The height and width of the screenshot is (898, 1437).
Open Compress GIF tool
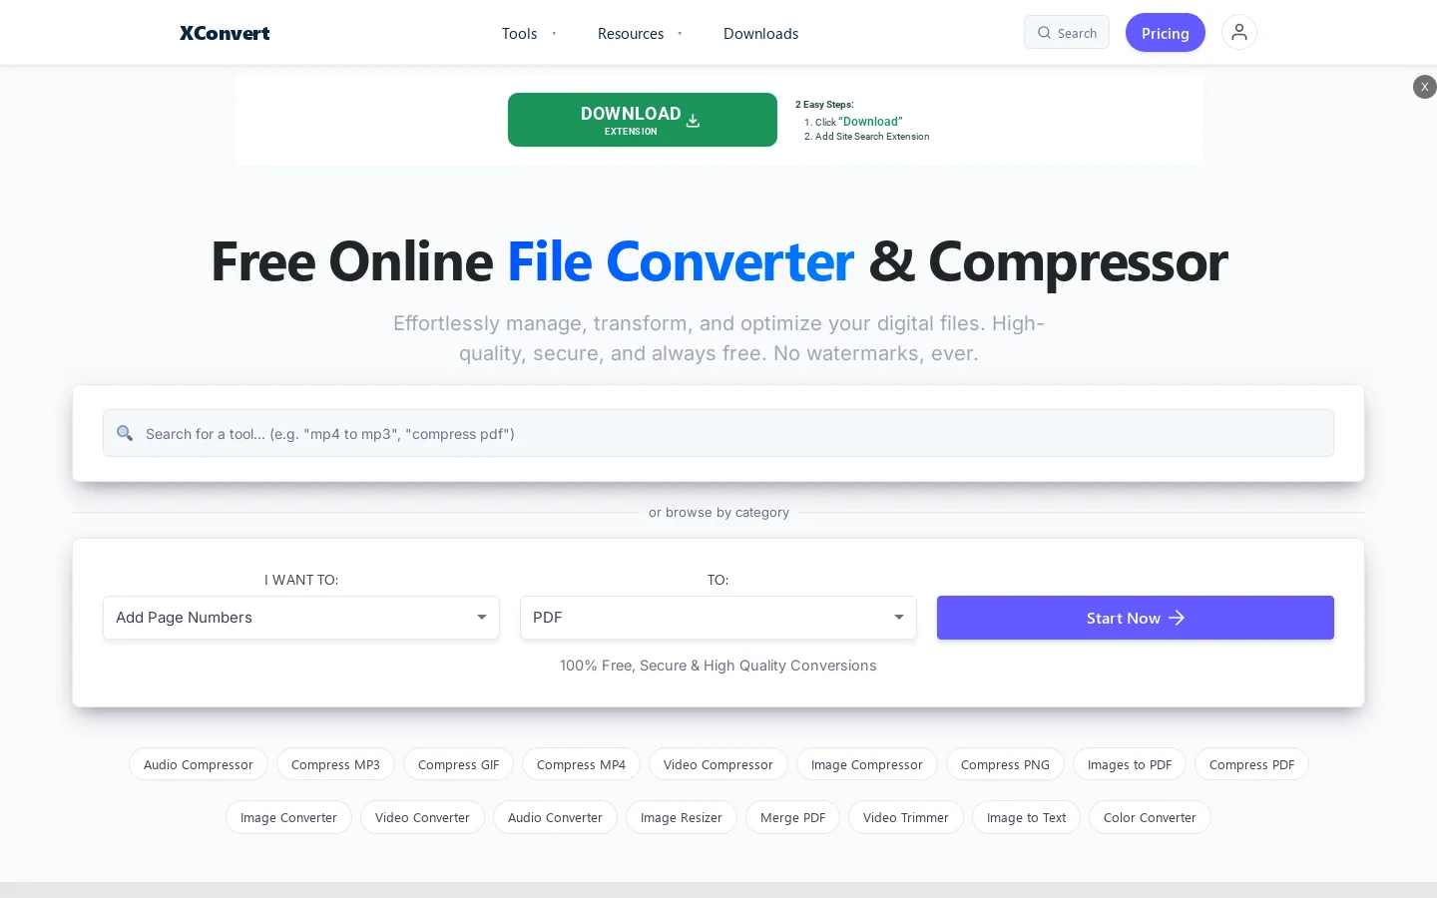[458, 764]
